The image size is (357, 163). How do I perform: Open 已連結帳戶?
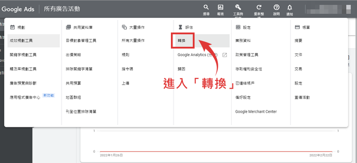(245, 83)
